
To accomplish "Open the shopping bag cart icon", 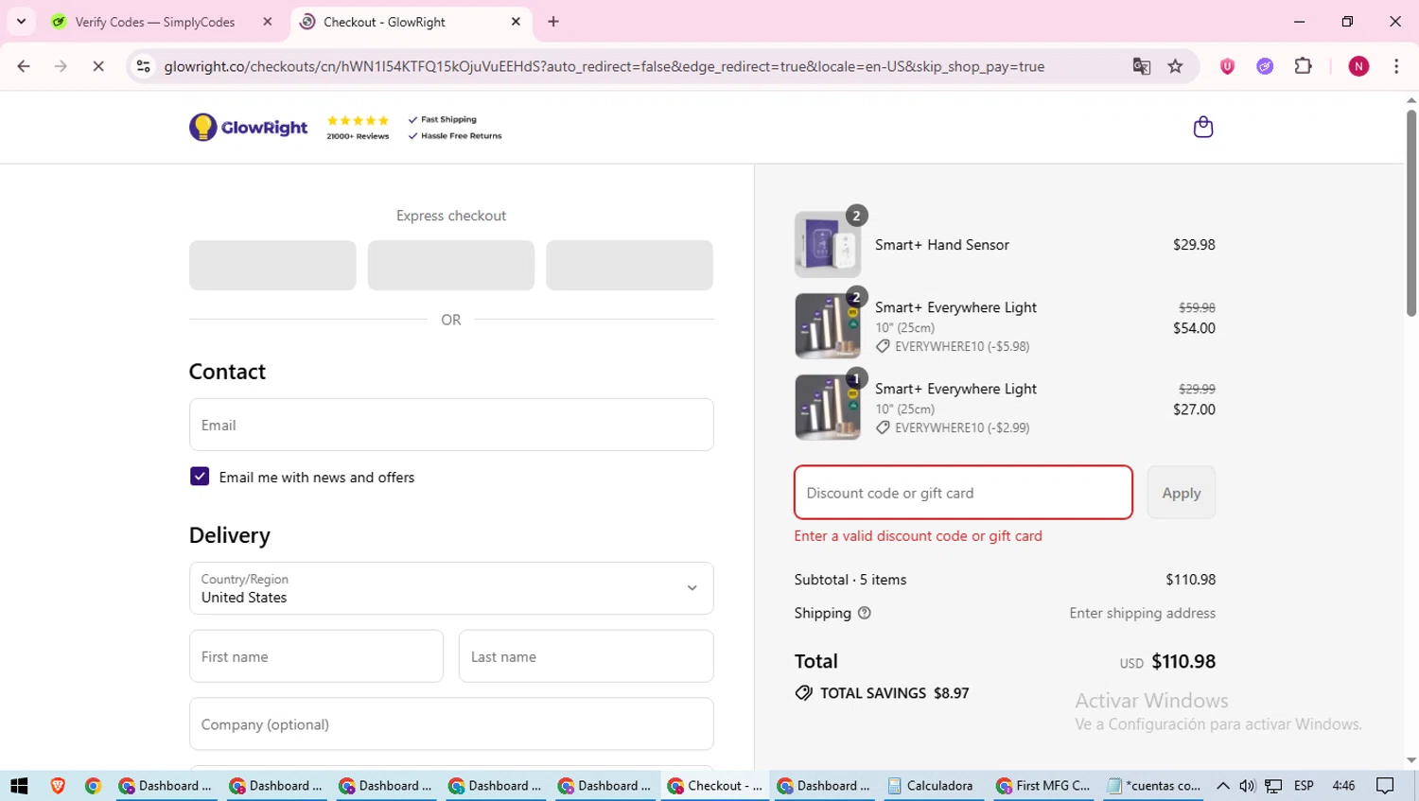I will (x=1202, y=127).
